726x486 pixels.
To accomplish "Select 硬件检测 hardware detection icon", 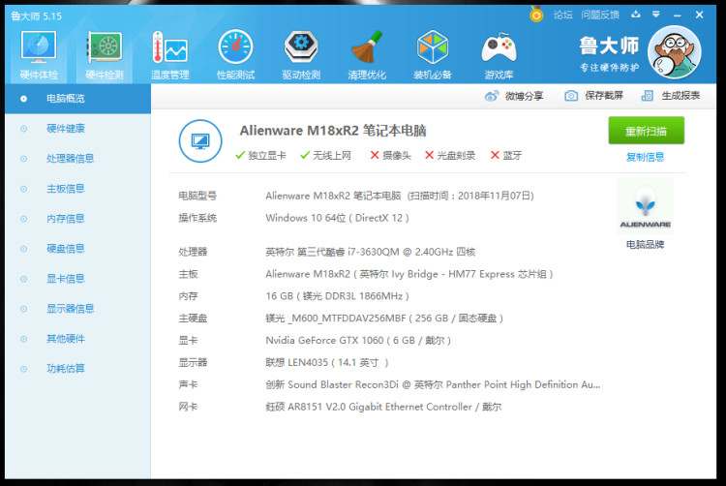I will [105, 54].
